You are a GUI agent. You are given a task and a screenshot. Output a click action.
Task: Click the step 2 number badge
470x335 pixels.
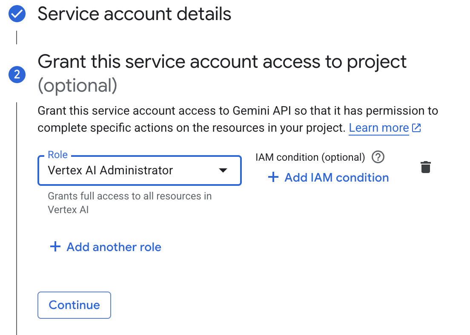tap(17, 75)
